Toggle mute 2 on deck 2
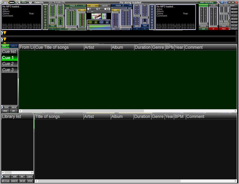 (x=120, y=6)
